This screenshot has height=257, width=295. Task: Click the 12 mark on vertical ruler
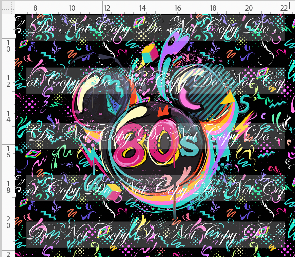pyautogui.click(x=8, y=81)
